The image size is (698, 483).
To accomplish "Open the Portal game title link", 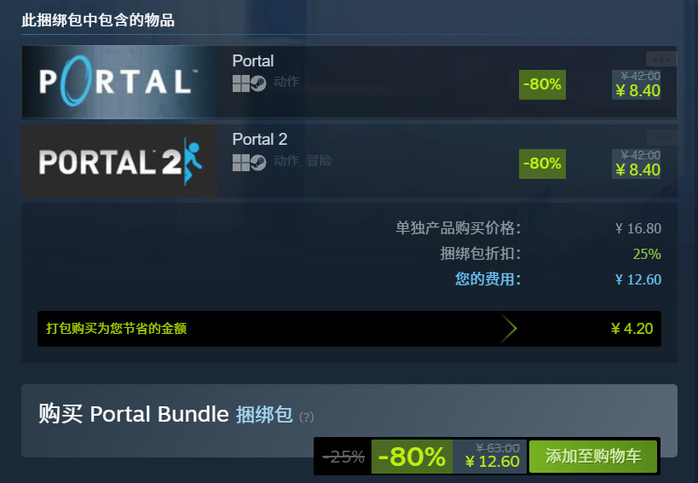I will (253, 61).
